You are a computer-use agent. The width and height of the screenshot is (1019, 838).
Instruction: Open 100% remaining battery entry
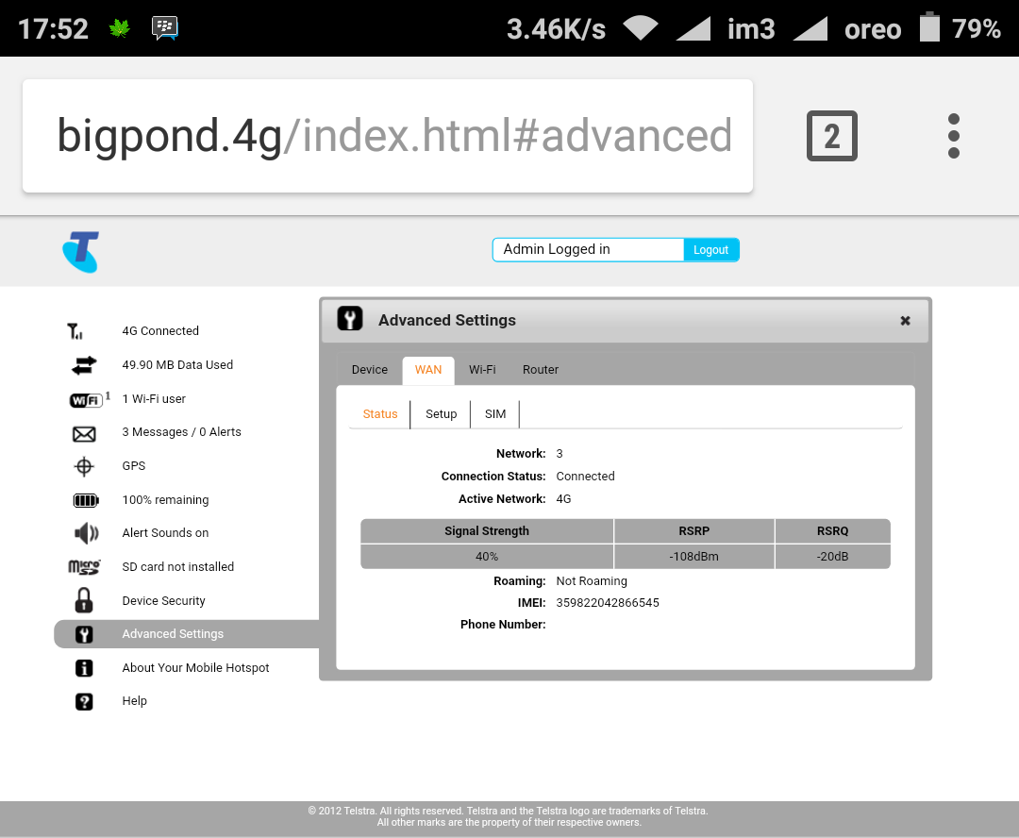(x=166, y=500)
